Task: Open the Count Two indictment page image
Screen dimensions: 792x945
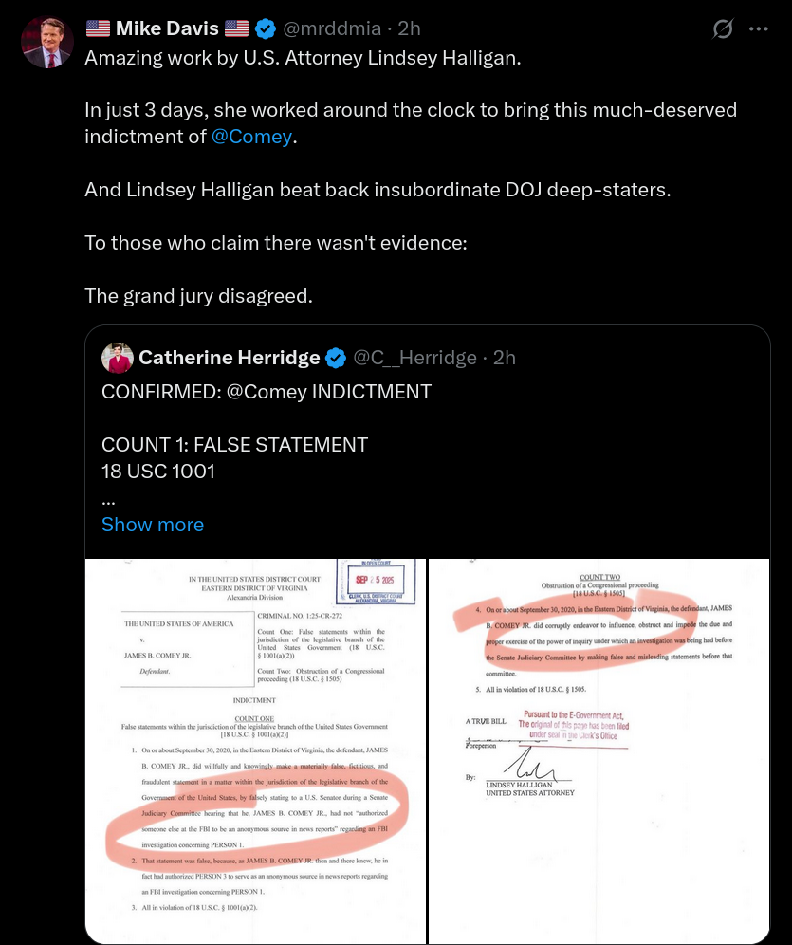Action: [599, 750]
